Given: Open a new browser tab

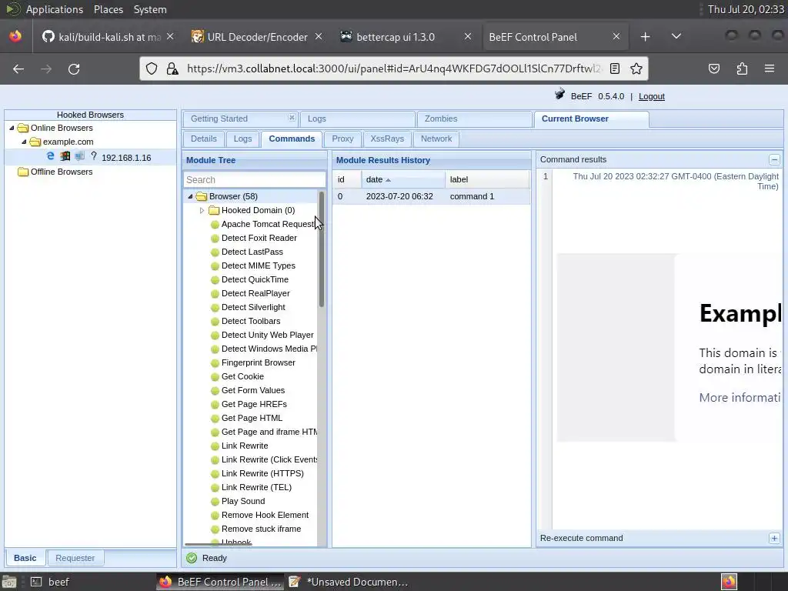Looking at the screenshot, I should click(x=646, y=37).
